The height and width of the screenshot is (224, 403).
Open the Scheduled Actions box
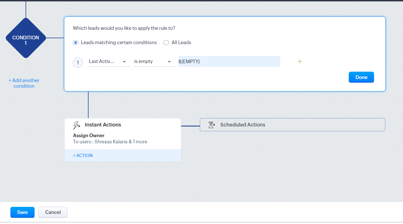293,125
